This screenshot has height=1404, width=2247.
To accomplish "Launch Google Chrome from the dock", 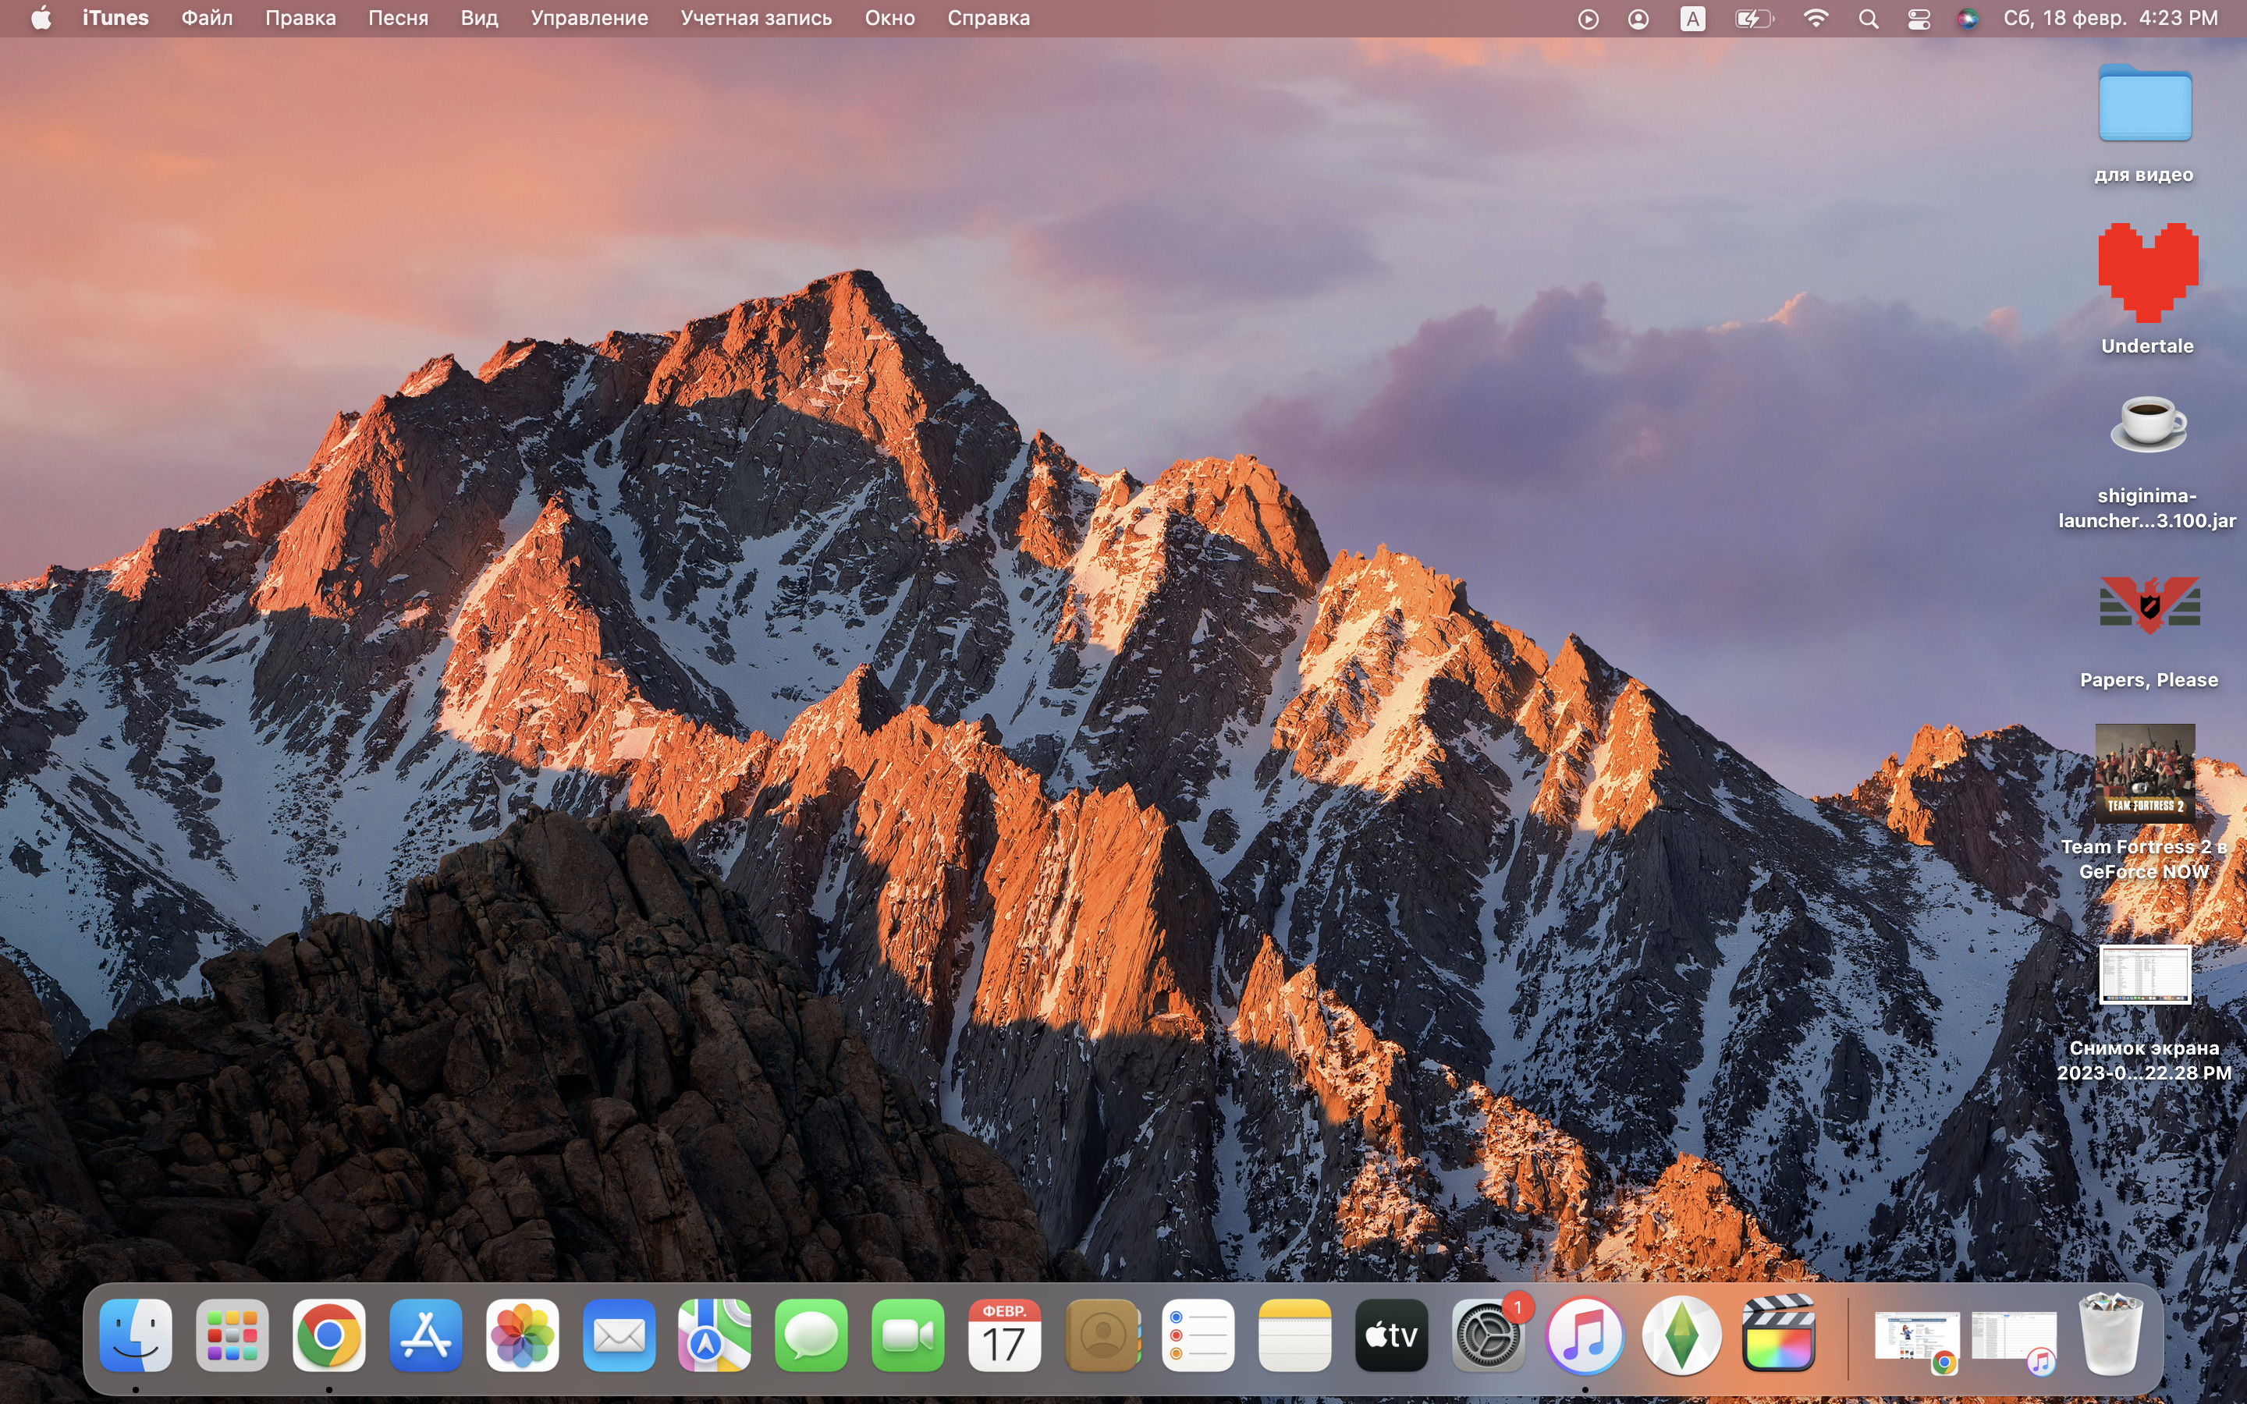I will 328,1335.
